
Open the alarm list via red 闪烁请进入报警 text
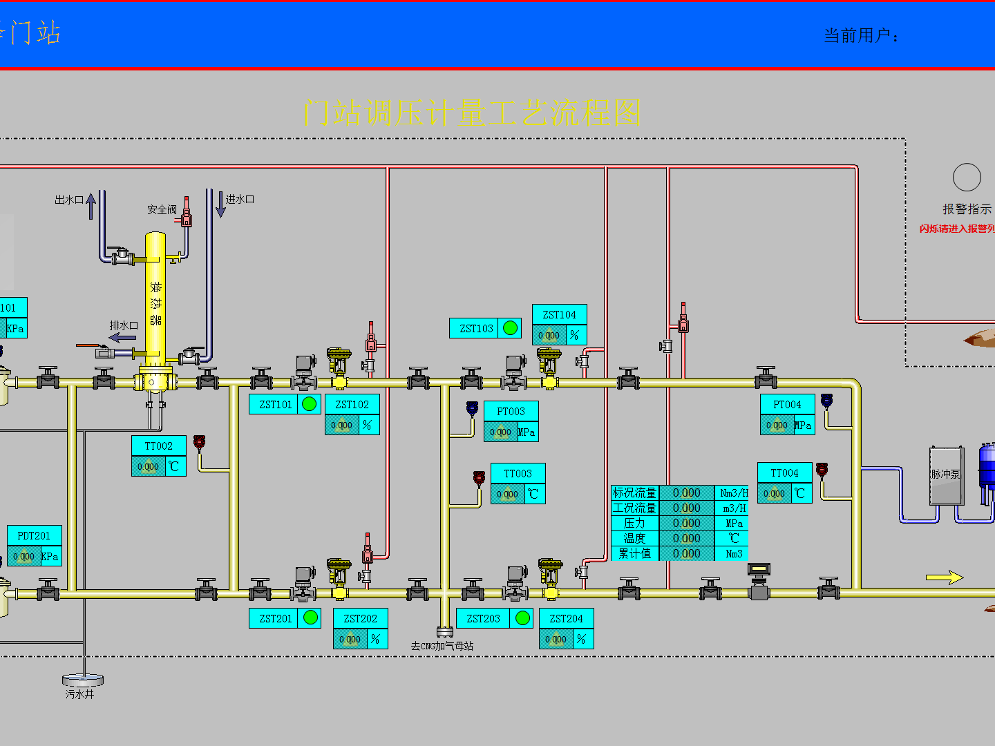click(x=957, y=229)
